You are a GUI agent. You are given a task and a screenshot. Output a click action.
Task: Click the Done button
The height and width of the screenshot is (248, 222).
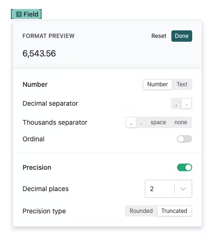(182, 36)
